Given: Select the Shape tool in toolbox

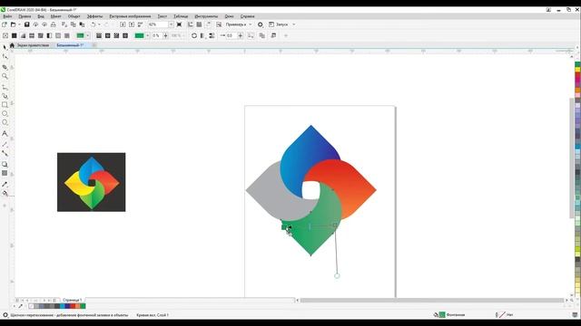Looking at the screenshot, I should coord(5,56).
